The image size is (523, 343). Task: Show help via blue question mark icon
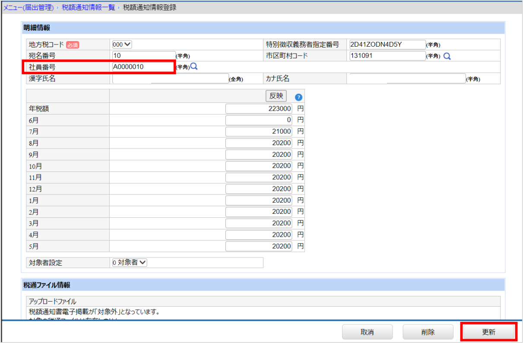tap(298, 97)
